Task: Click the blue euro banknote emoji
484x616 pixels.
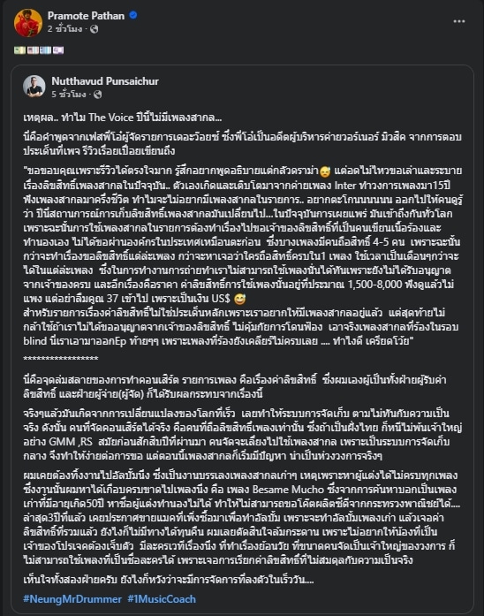Action: pyautogui.click(x=45, y=50)
